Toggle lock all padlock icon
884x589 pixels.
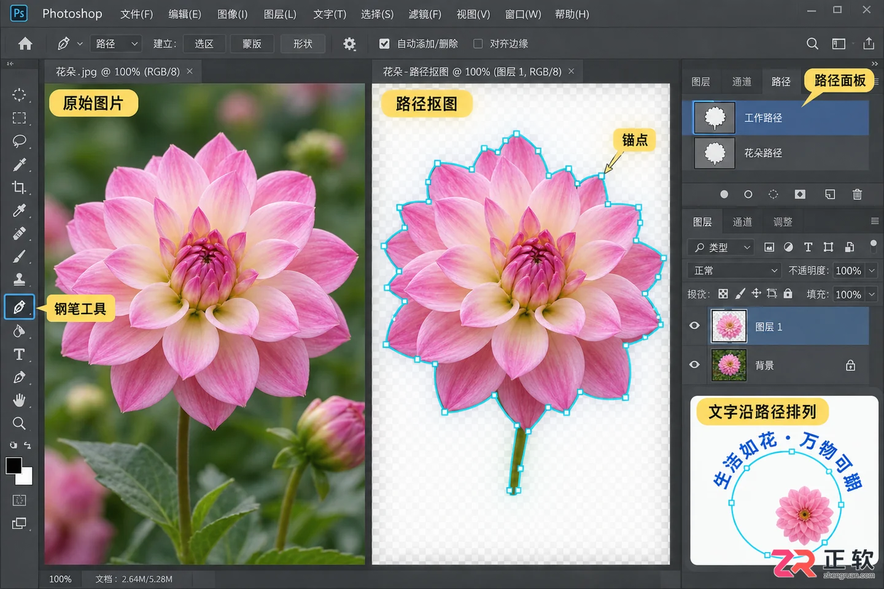click(788, 294)
